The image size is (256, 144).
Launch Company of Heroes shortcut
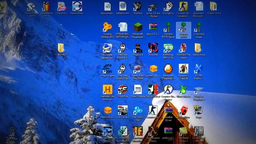click(198, 134)
